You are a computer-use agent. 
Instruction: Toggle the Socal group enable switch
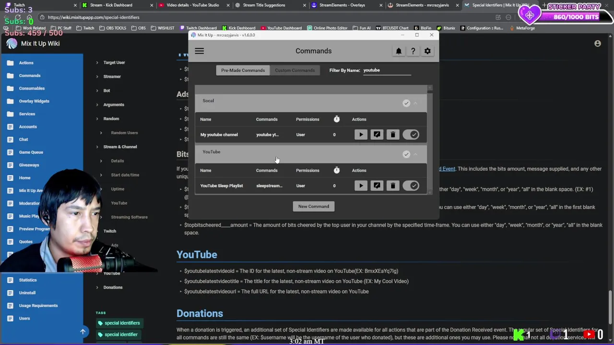coord(406,103)
